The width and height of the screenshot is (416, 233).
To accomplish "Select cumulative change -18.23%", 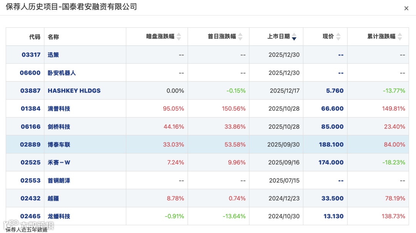I will pos(394,162).
